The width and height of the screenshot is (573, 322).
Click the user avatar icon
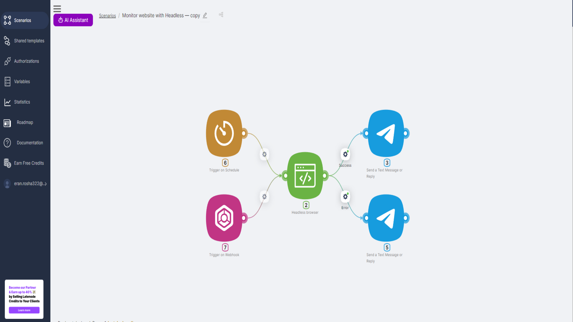coord(7,184)
